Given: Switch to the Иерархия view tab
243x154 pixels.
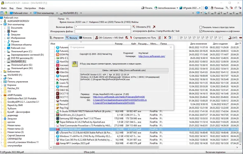Looking at the screenshot, I should tap(57, 38).
